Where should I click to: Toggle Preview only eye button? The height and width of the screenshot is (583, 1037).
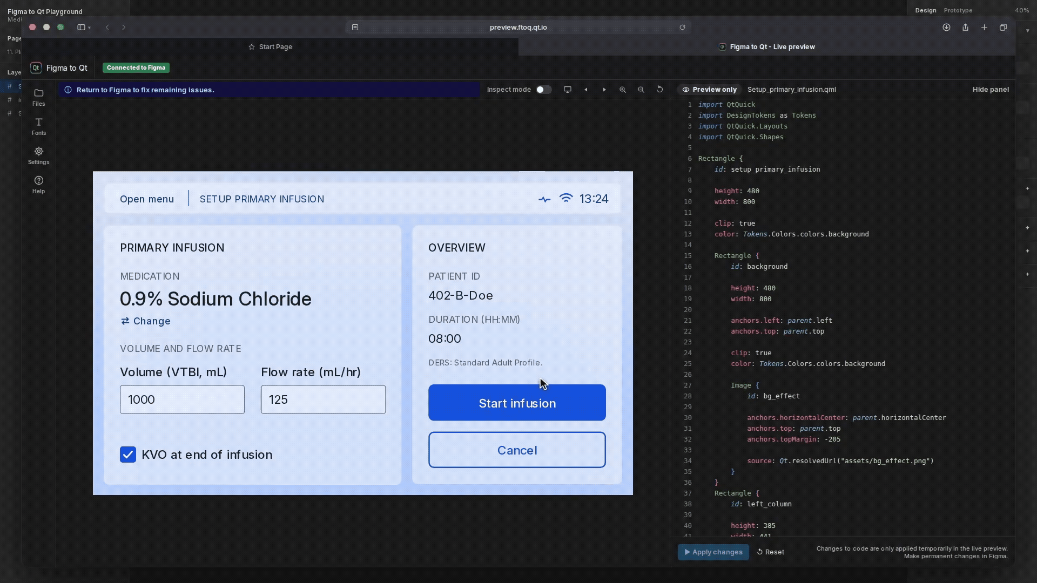(709, 90)
